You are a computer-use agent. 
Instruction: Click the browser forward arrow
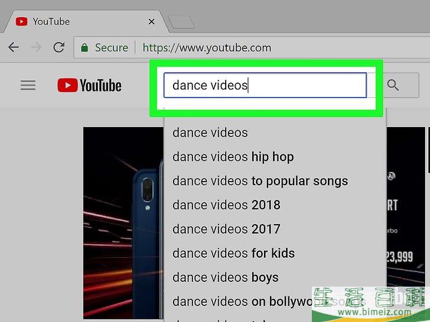36,47
